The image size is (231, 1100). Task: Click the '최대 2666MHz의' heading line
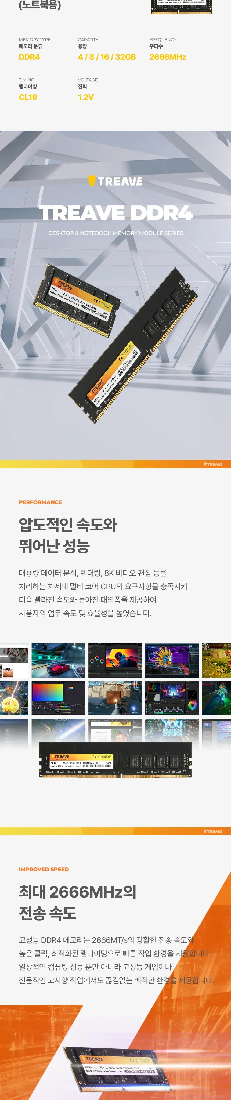click(77, 892)
